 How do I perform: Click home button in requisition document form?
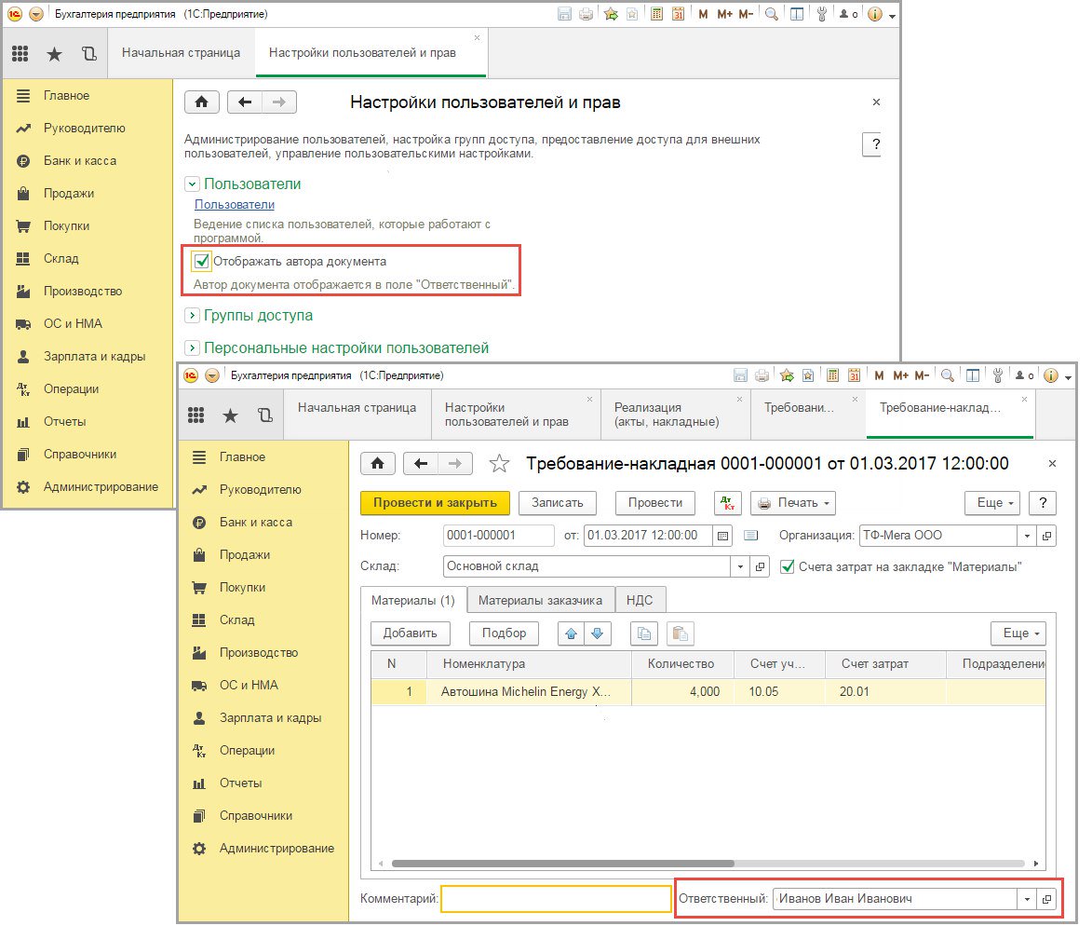(x=377, y=463)
